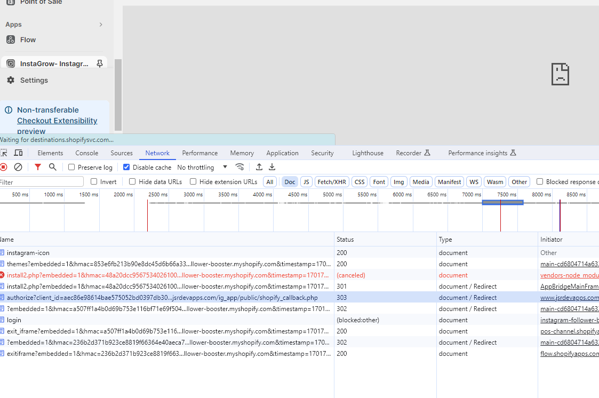Open Checkout Extensibility link
Viewport: 599px width, 398px height.
57,121
